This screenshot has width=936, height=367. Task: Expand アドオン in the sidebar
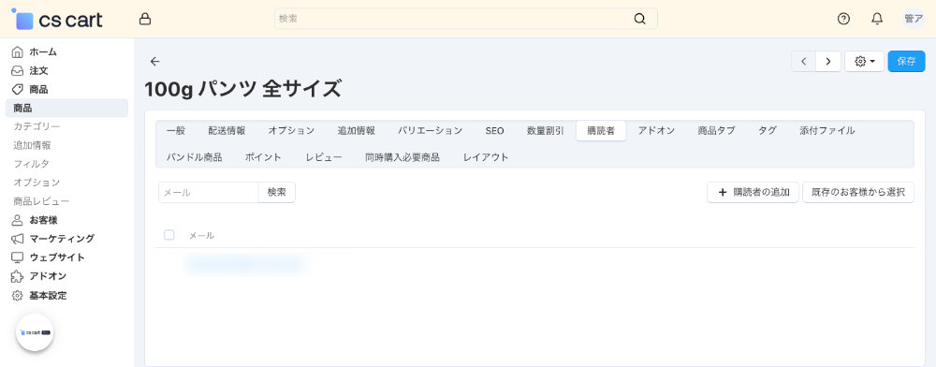48,276
